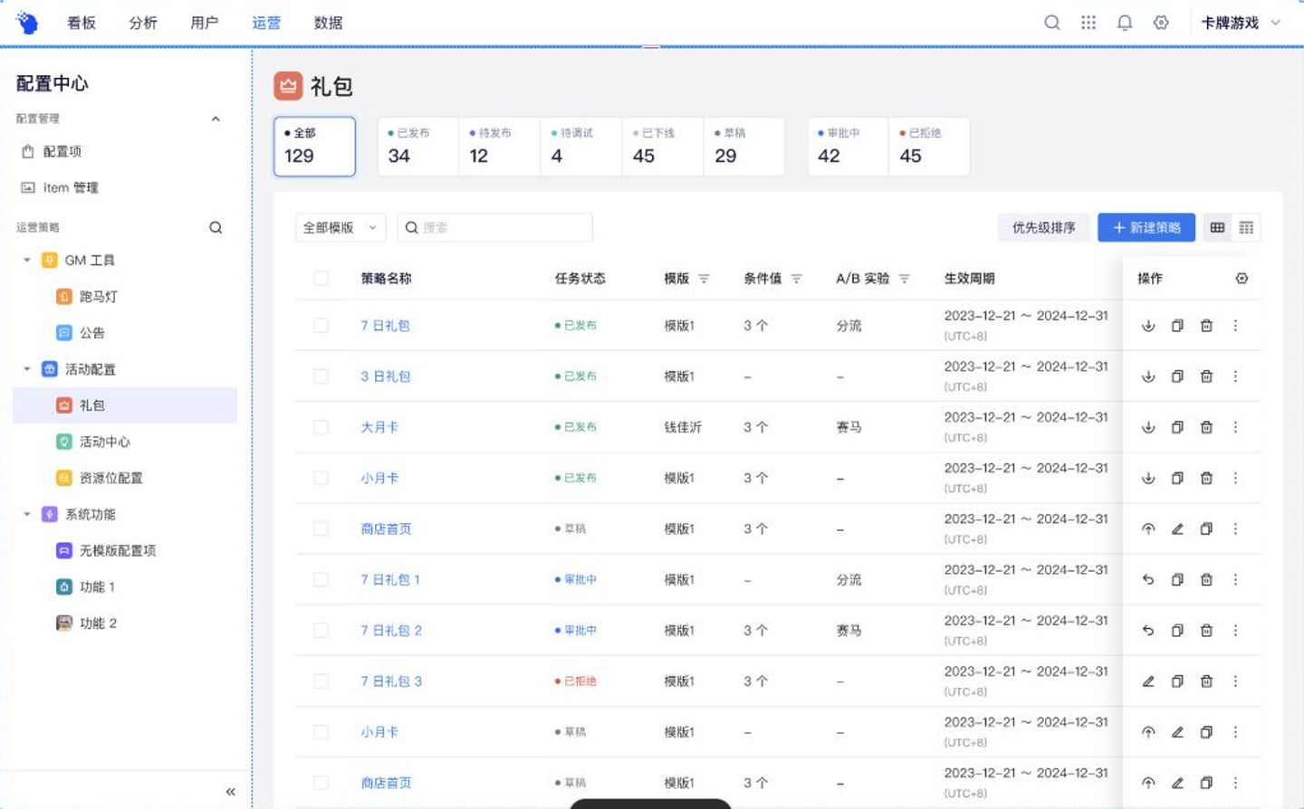The width and height of the screenshot is (1304, 809).
Task: Collapse the GM 工具 tree node
Action: tap(27, 261)
